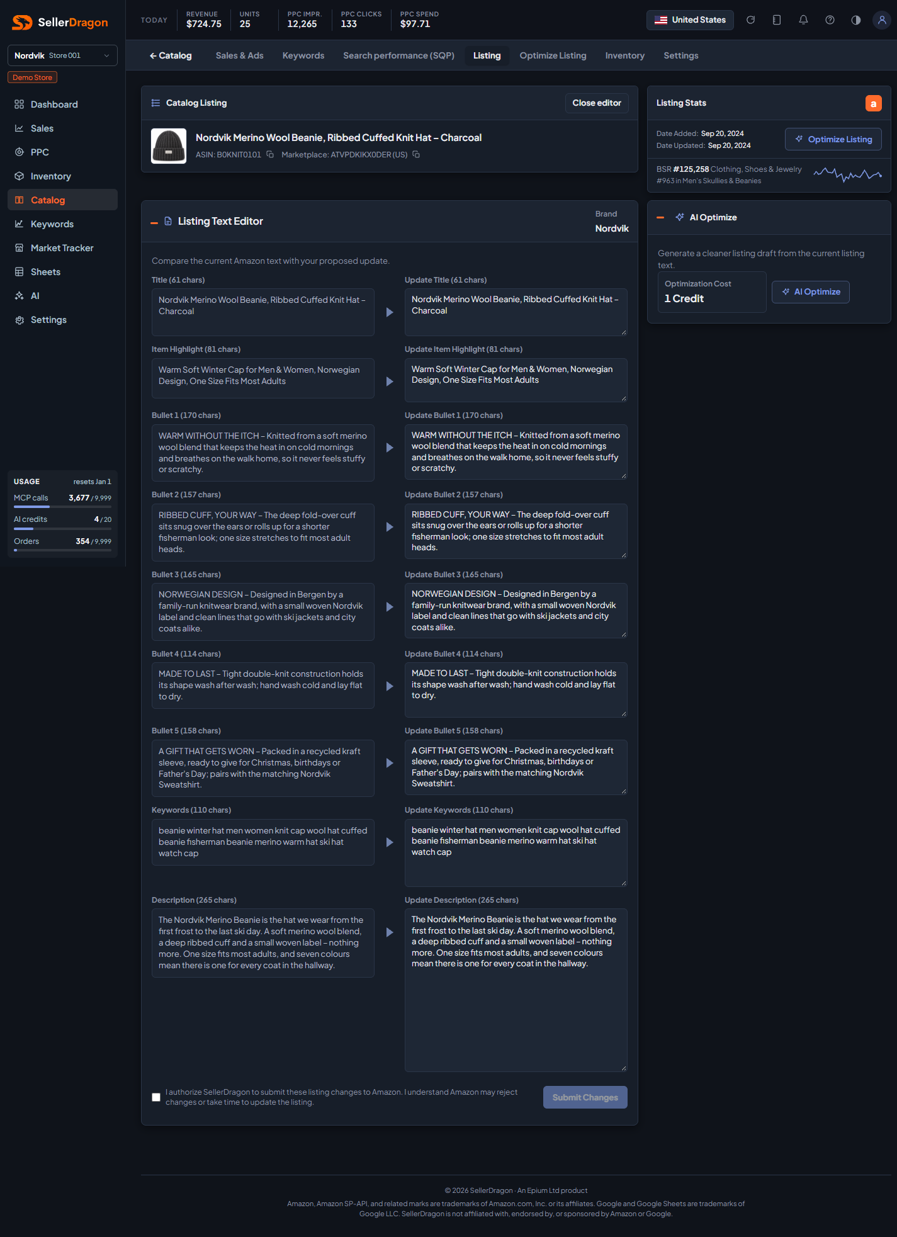
Task: Open the Optimize Listing tab
Action: tap(553, 55)
